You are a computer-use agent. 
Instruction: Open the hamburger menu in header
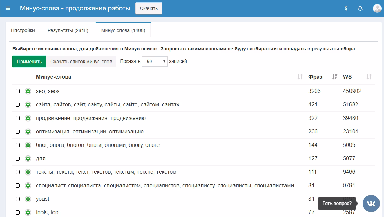8,8
